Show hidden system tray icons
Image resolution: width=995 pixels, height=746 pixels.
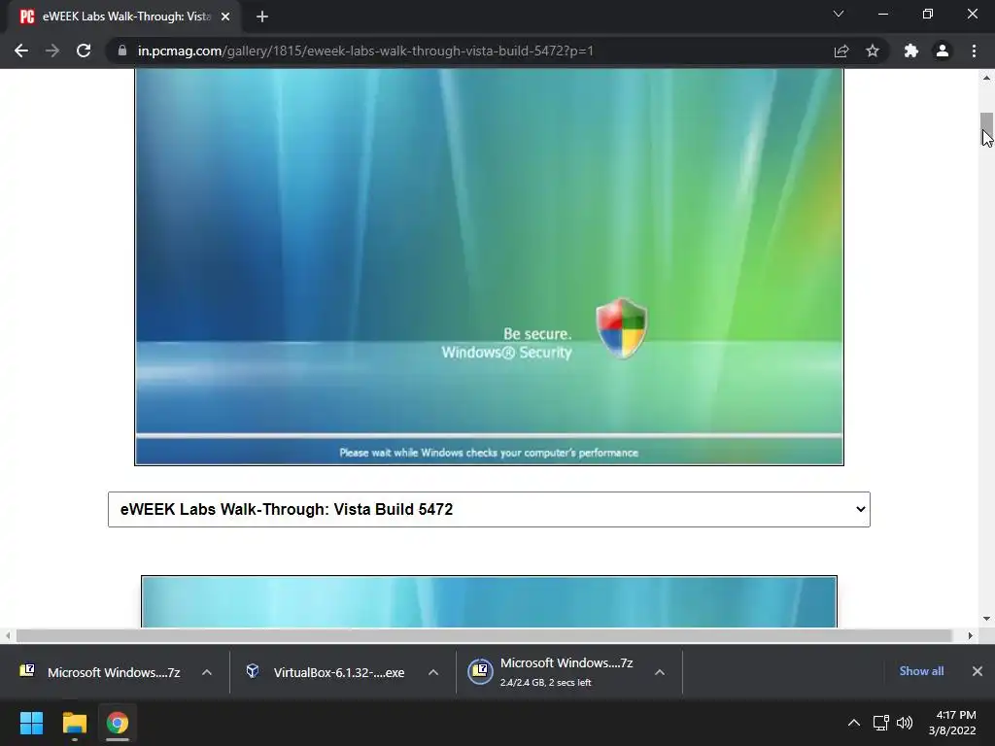click(854, 723)
